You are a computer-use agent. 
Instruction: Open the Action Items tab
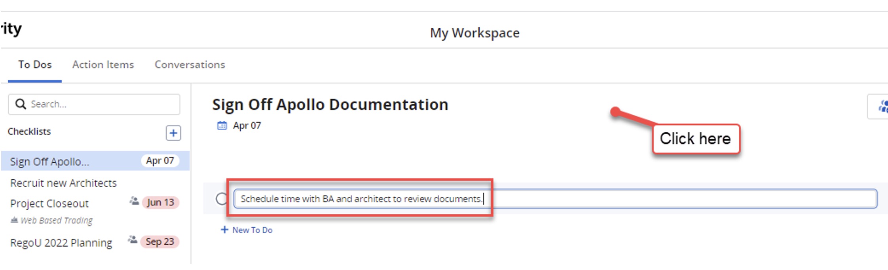pos(103,65)
